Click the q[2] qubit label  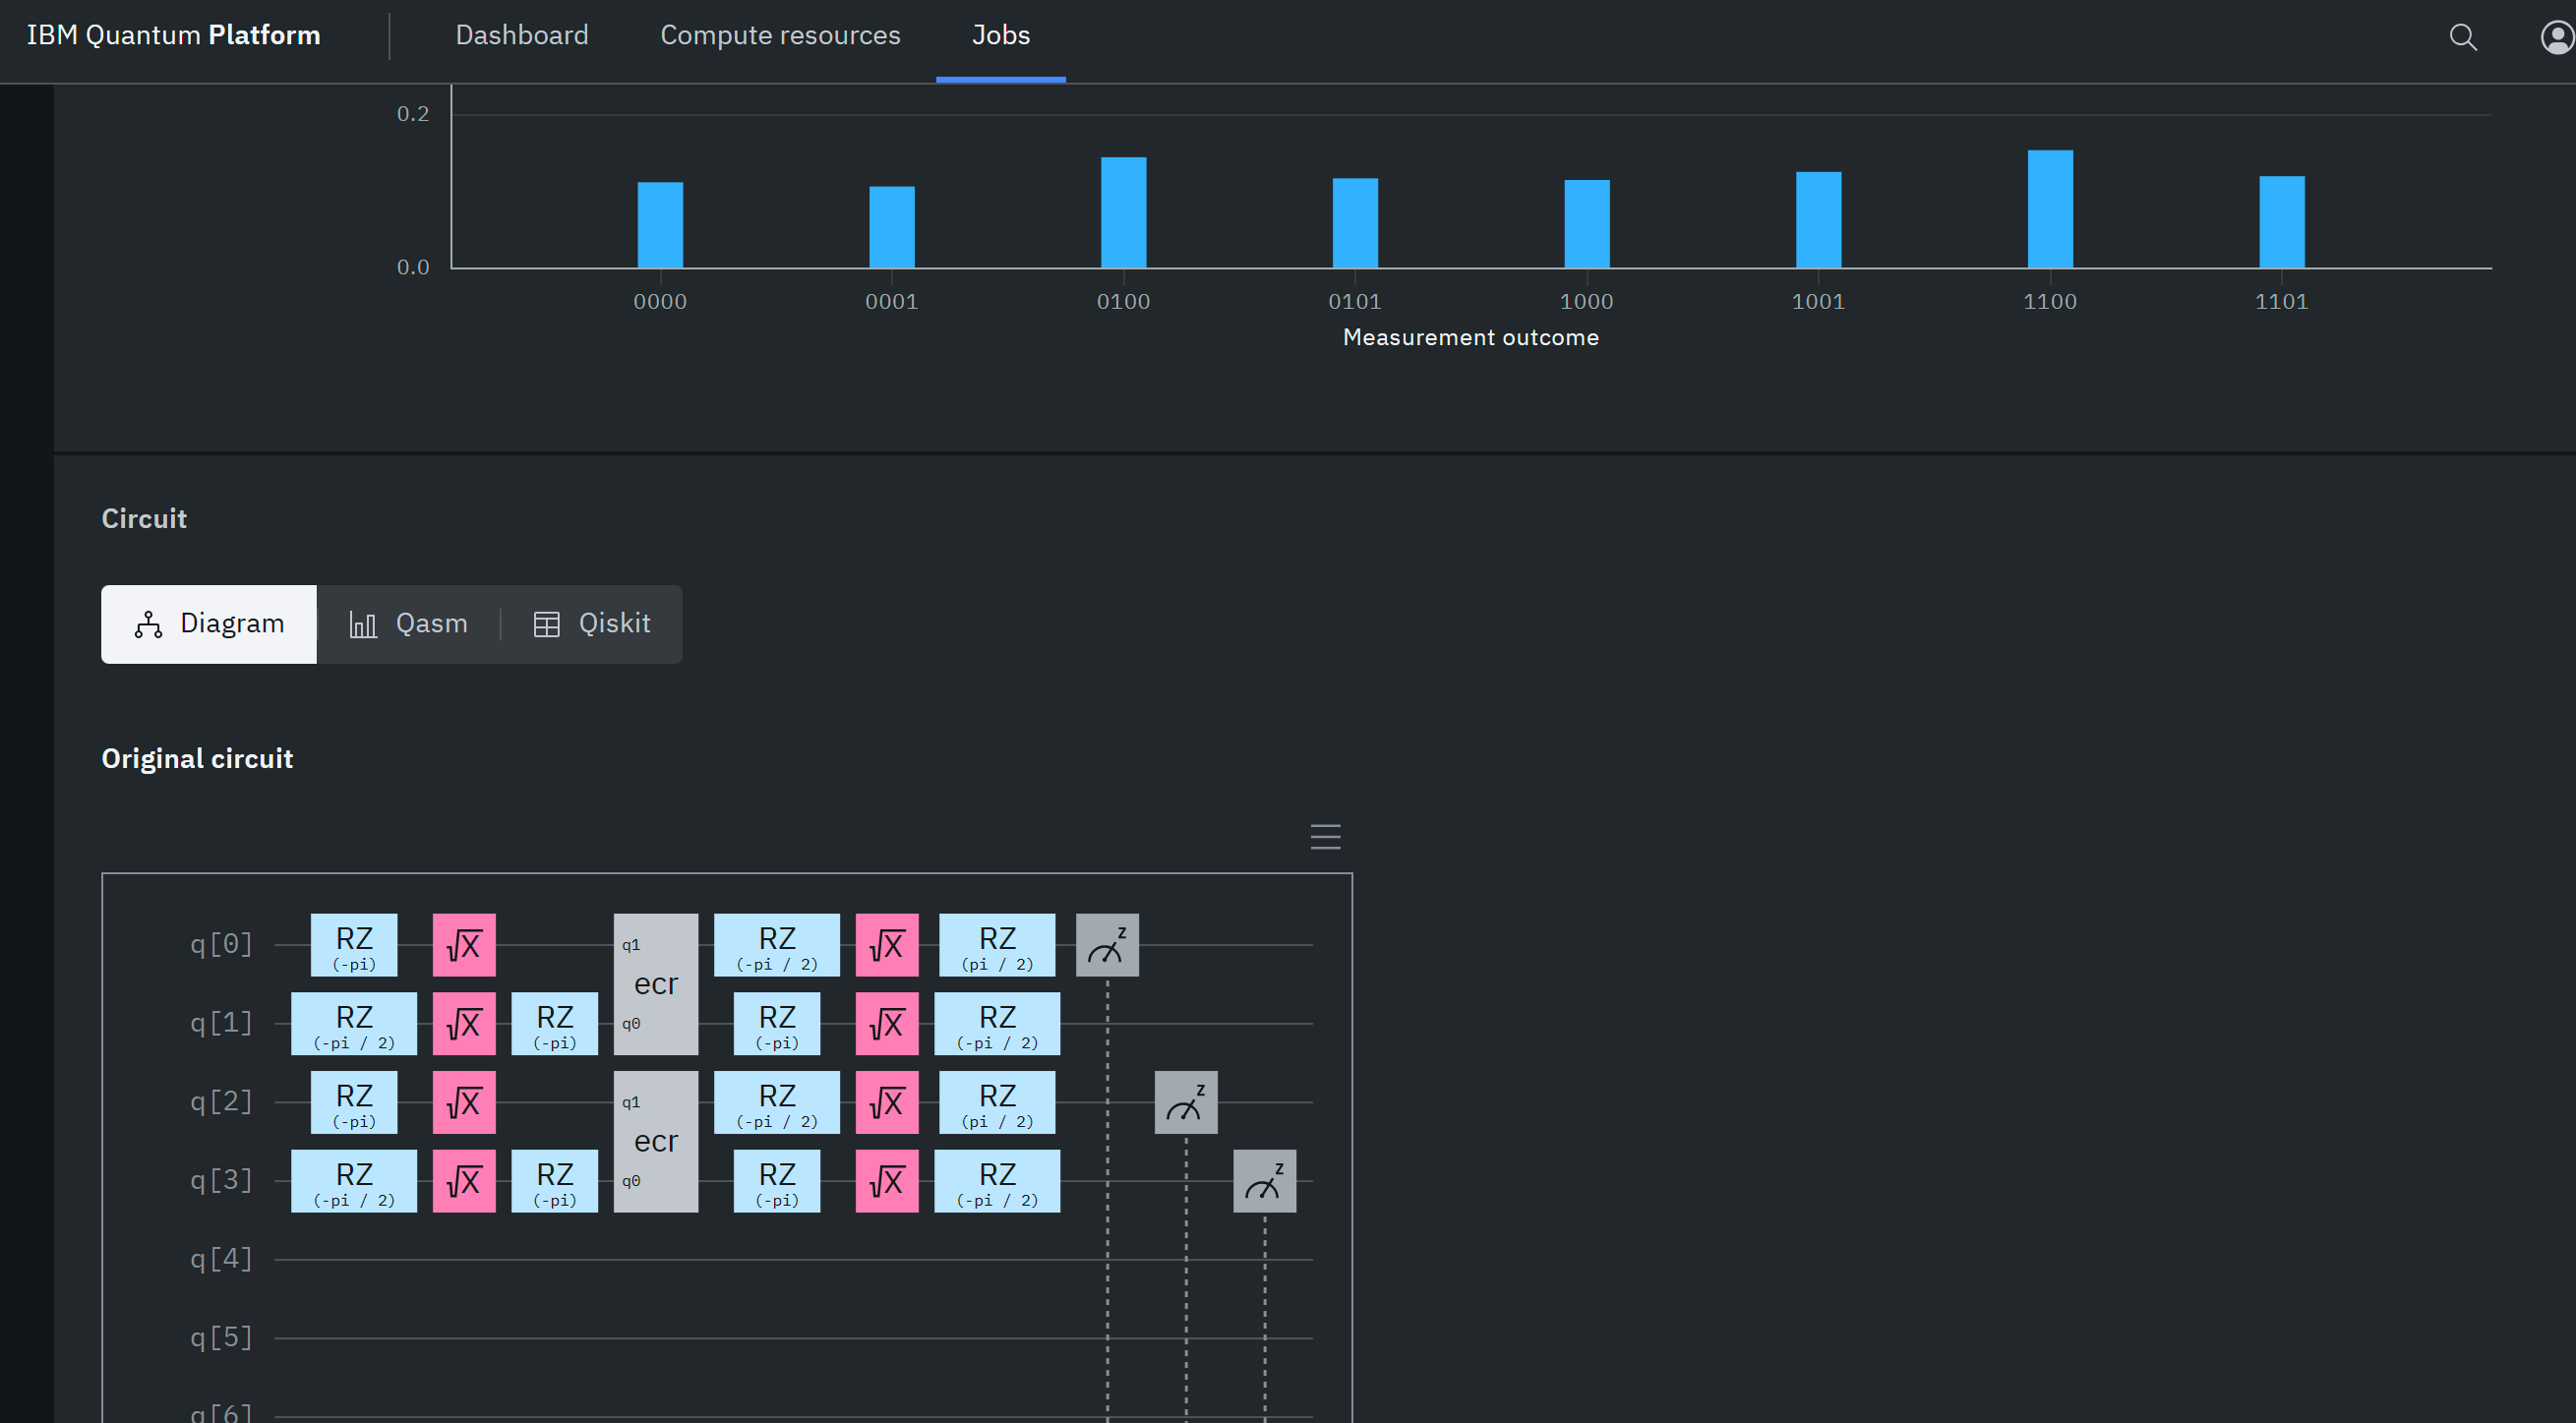pyautogui.click(x=221, y=1102)
